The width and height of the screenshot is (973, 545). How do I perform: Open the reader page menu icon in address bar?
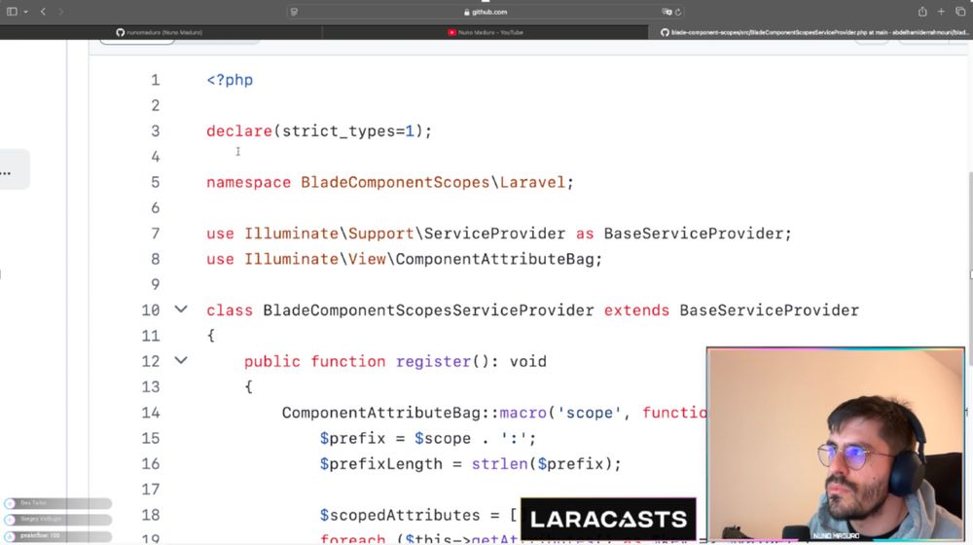click(294, 12)
